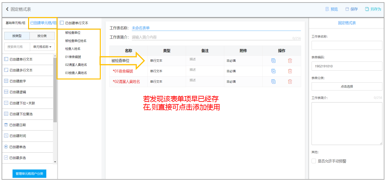Add 被检查单位 from created list
This screenshot has height=181, width=386.
[73, 32]
